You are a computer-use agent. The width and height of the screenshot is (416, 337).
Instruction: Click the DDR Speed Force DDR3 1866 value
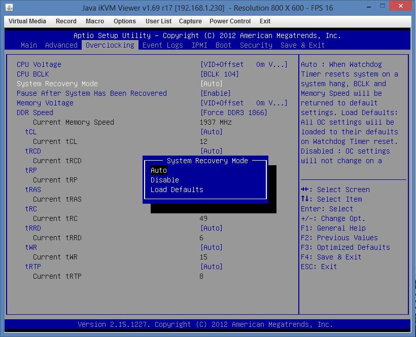coord(234,113)
